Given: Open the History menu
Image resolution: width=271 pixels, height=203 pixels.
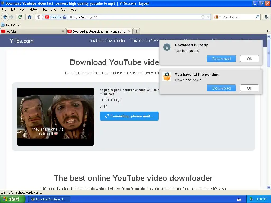Looking at the screenshot, I should pyautogui.click(x=34, y=10).
